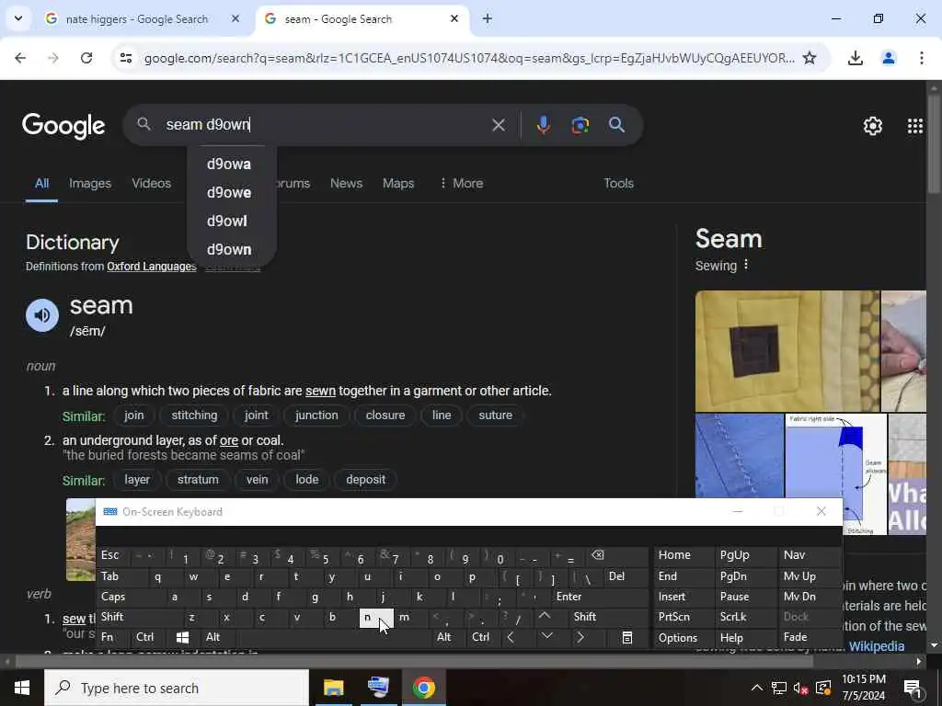Image resolution: width=942 pixels, height=706 pixels.
Task: Open the Wikipedia link
Action: click(877, 646)
